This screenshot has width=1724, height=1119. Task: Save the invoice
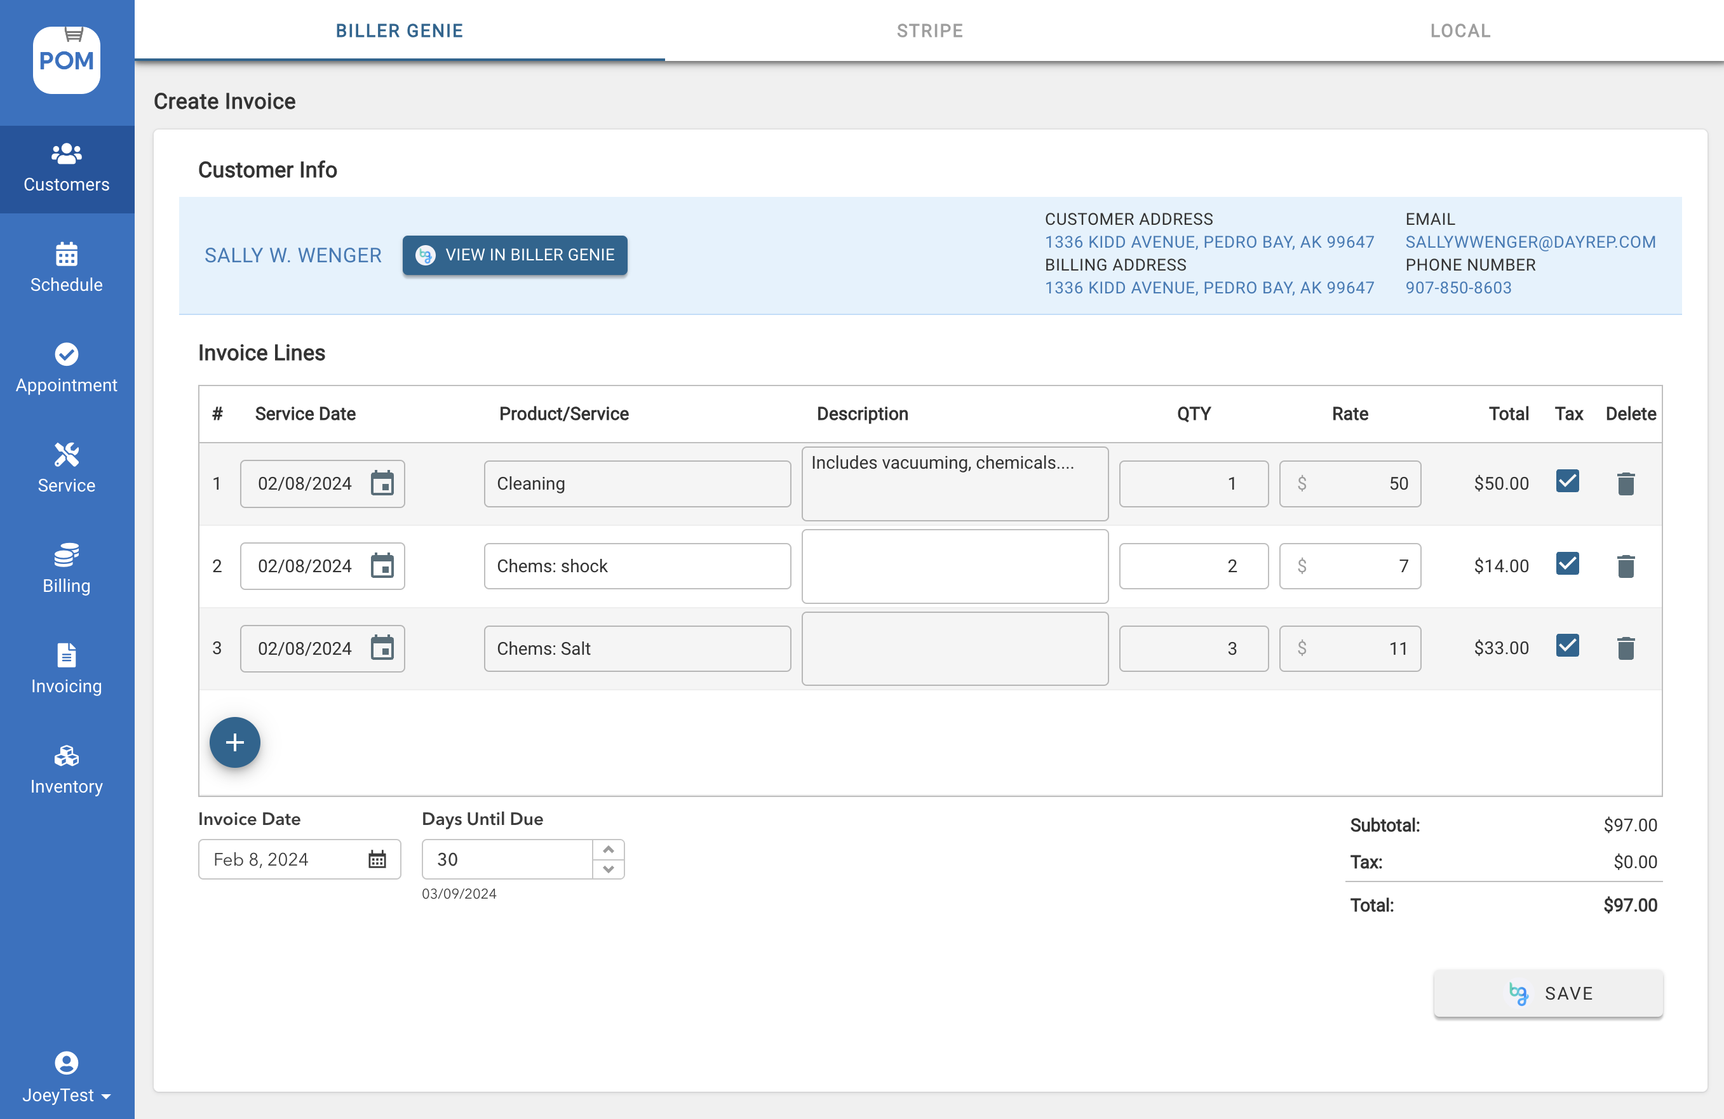pyautogui.click(x=1548, y=993)
